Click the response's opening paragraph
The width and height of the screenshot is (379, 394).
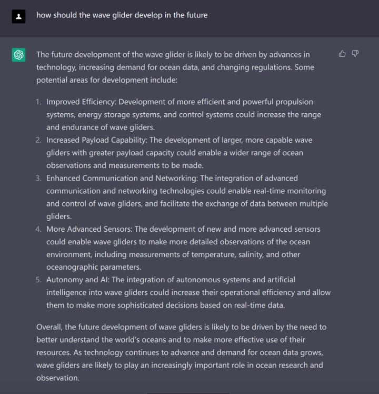[x=175, y=67]
